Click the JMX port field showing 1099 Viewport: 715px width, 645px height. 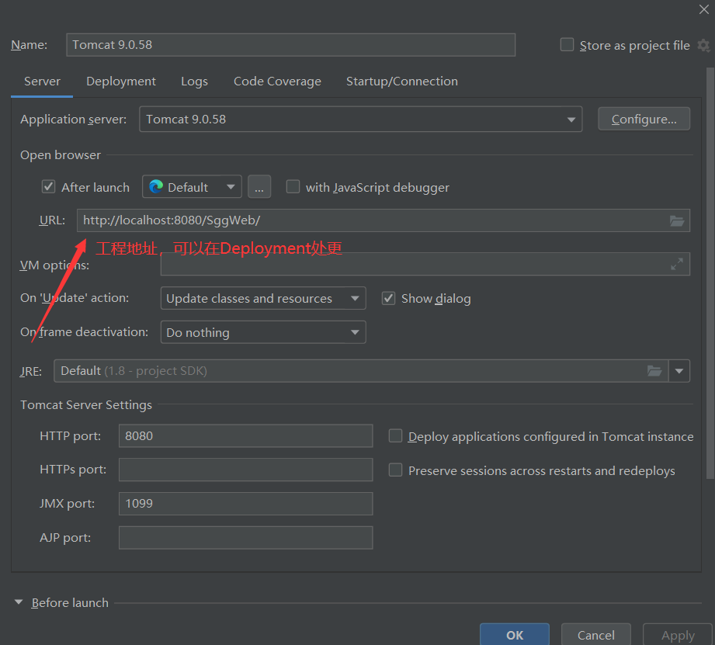click(x=246, y=504)
